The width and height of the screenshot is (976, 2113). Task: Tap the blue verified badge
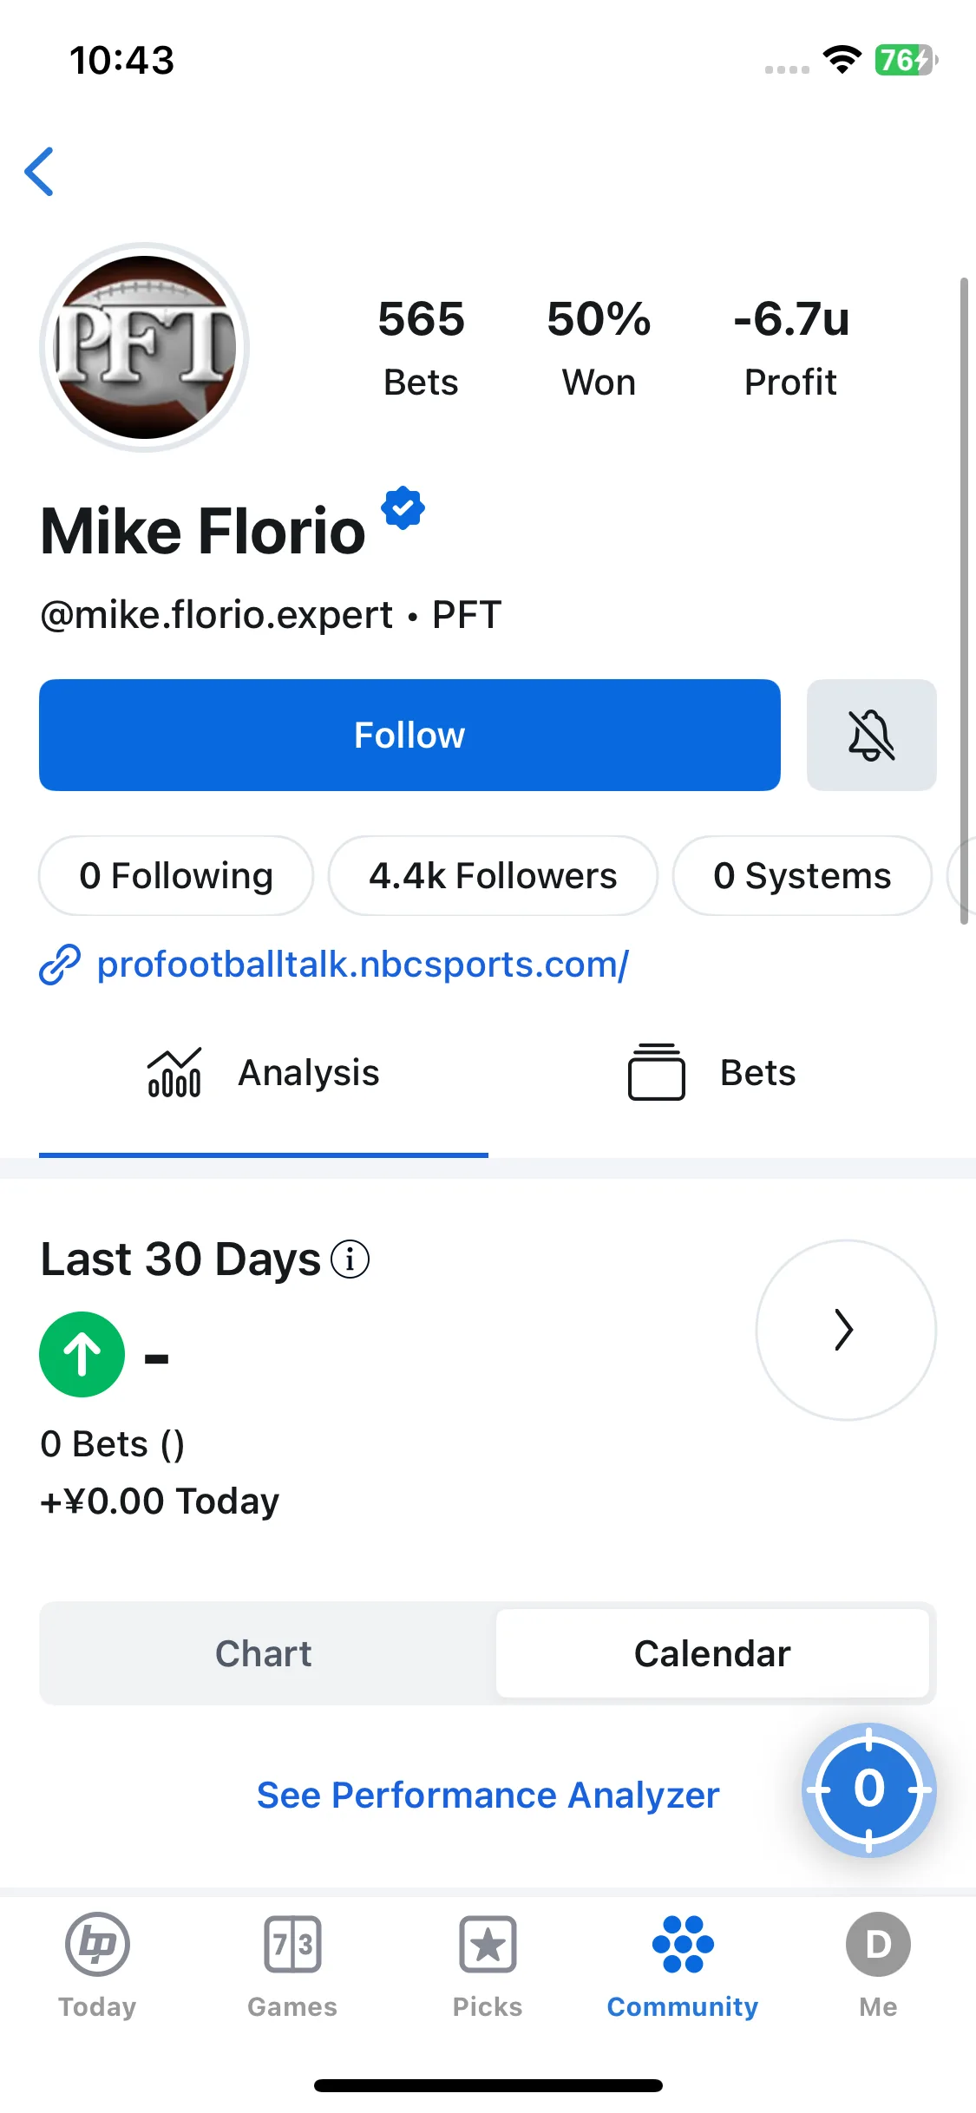tap(403, 508)
